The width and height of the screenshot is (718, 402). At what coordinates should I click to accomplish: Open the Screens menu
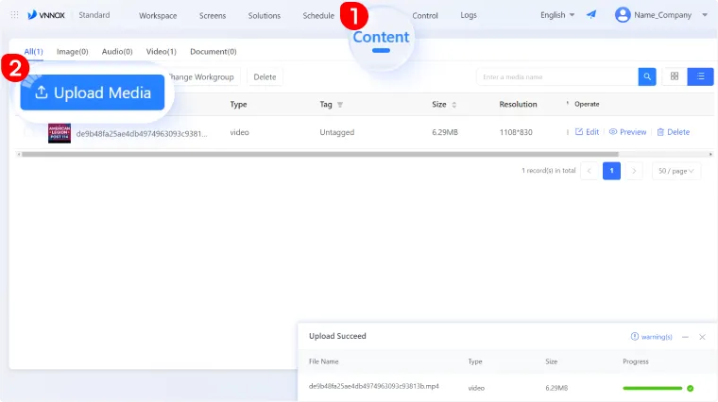click(x=213, y=16)
